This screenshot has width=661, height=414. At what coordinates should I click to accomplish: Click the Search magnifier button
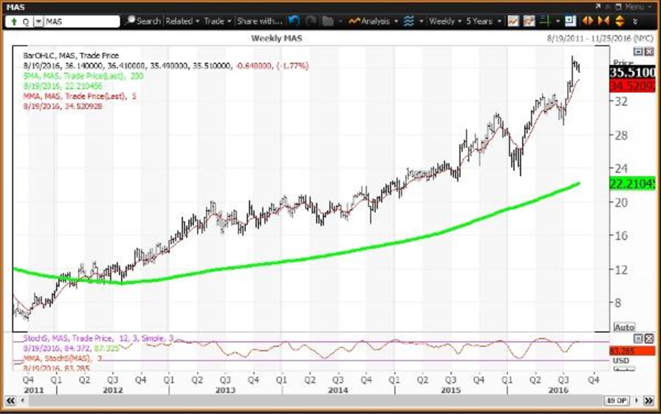[x=143, y=21]
